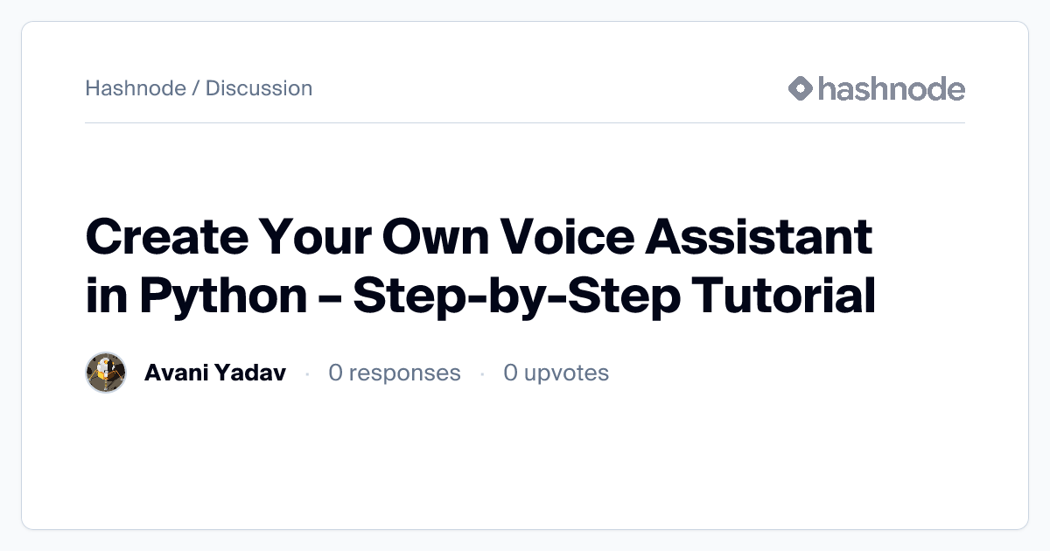Click the word "Tutorial" in the title
This screenshot has height=551, width=1050.
[x=784, y=296]
